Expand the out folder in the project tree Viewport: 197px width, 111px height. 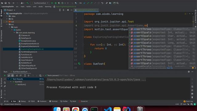tap(7, 22)
